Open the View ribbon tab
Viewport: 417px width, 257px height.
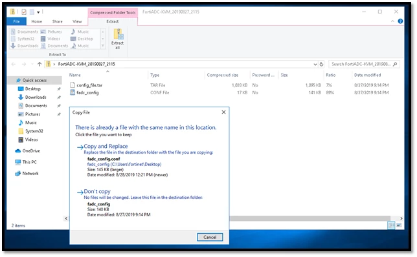[77, 21]
